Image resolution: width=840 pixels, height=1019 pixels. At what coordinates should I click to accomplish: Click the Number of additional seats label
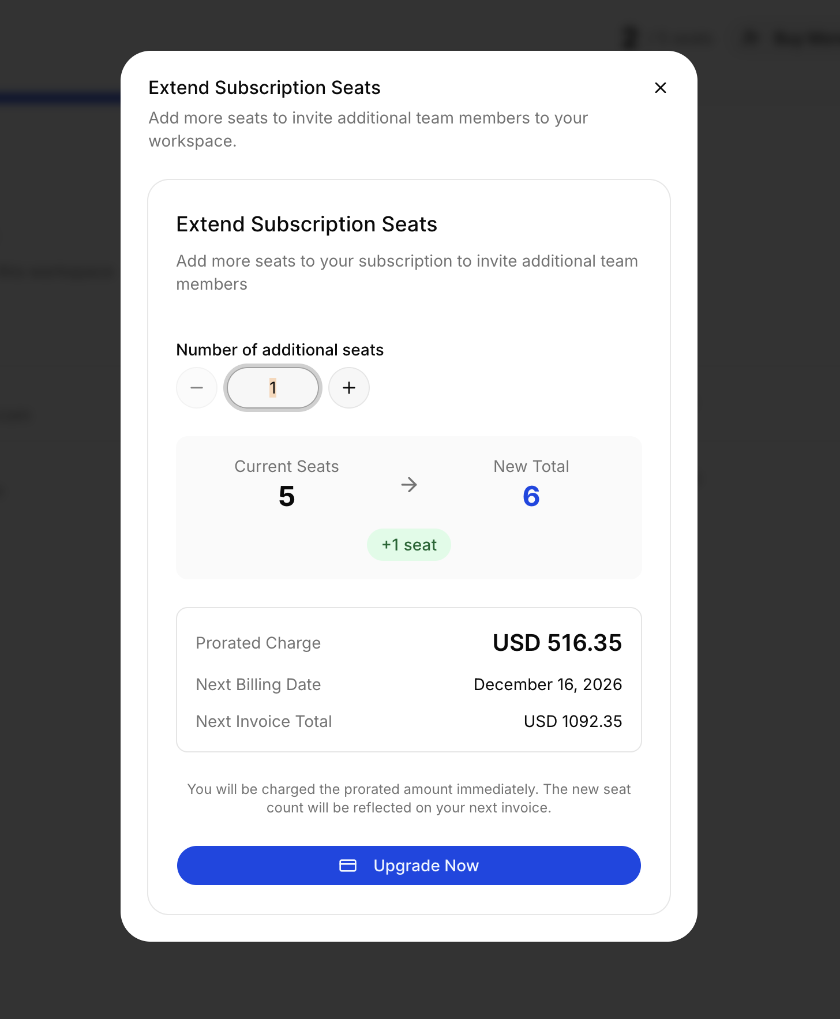(280, 350)
